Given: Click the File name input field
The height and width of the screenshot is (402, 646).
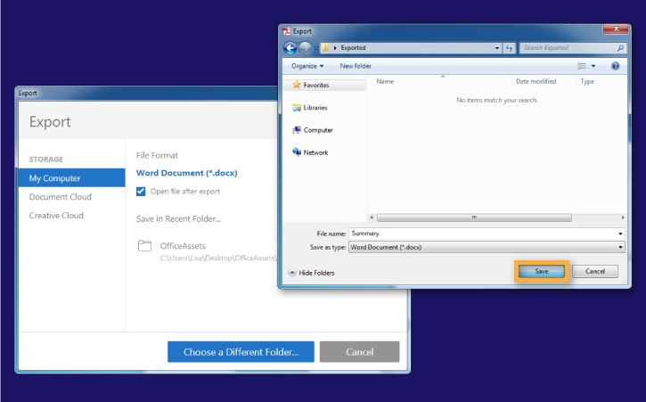Looking at the screenshot, I should pyautogui.click(x=482, y=234).
